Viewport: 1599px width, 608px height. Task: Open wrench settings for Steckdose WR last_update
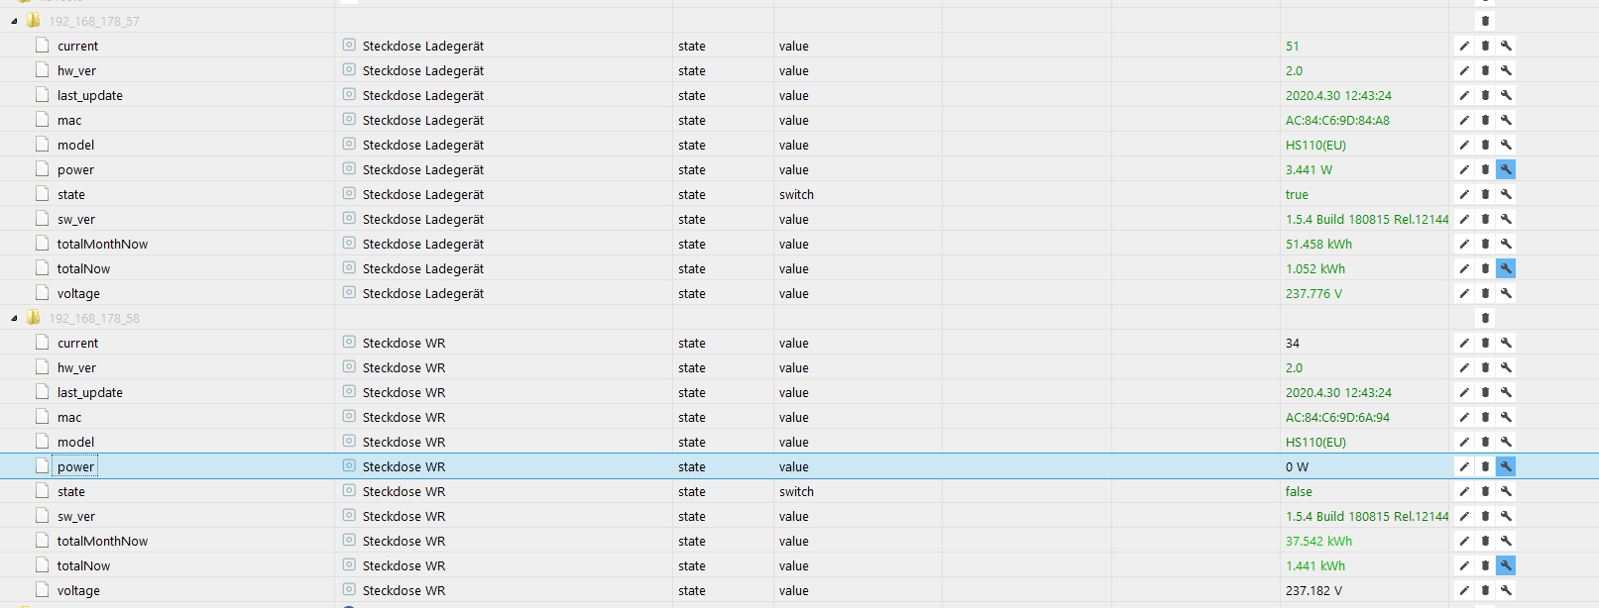tap(1506, 392)
